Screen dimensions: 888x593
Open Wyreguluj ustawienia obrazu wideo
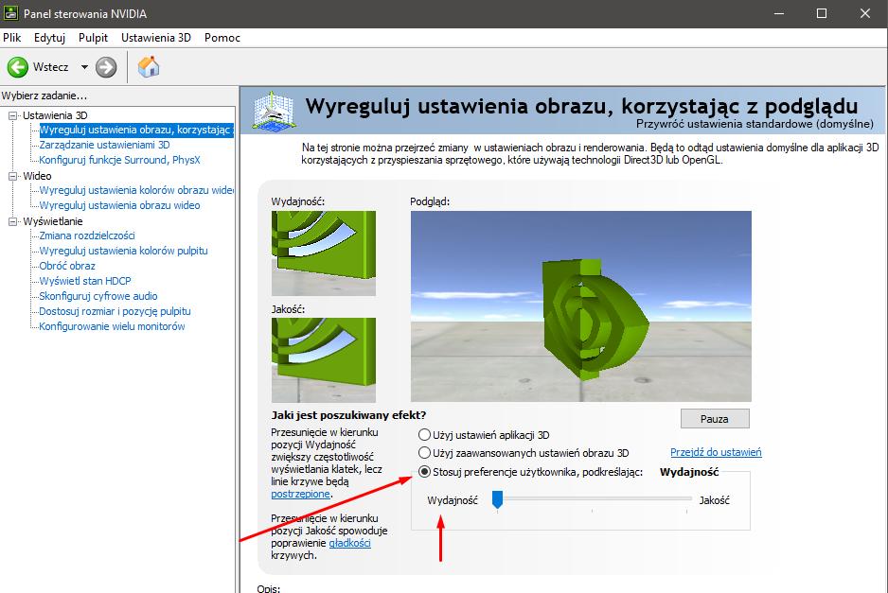119,205
